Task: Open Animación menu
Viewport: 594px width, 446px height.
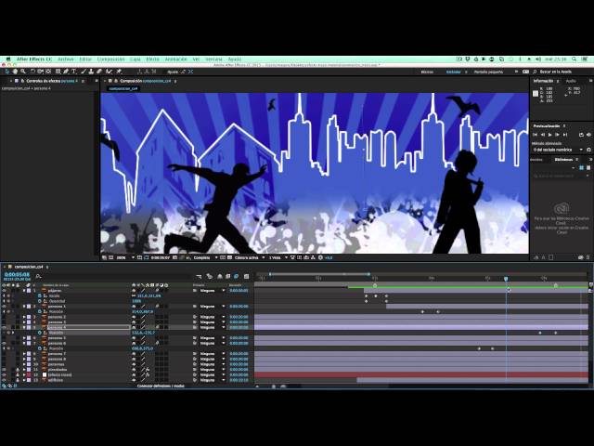Action: (x=176, y=59)
